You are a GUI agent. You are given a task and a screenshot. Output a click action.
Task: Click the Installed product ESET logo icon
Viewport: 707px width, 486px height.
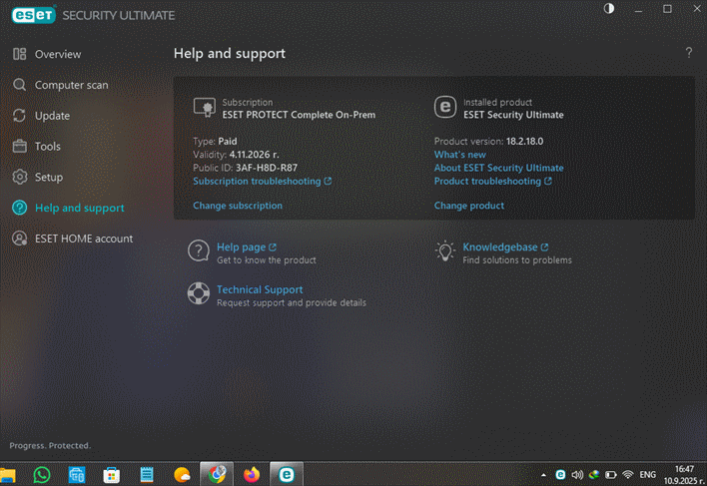click(445, 107)
